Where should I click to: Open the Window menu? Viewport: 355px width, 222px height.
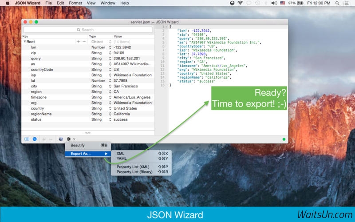pos(108,3)
